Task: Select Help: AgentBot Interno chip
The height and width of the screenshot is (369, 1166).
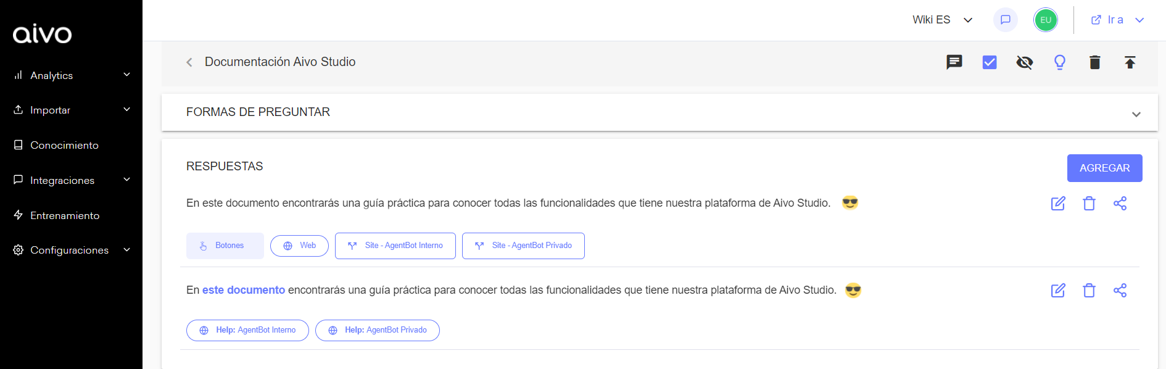Action: coord(247,330)
